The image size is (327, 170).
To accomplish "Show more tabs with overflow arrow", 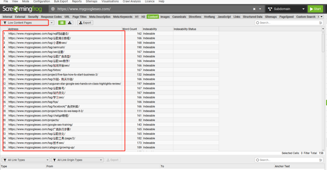I will click(x=322, y=17).
